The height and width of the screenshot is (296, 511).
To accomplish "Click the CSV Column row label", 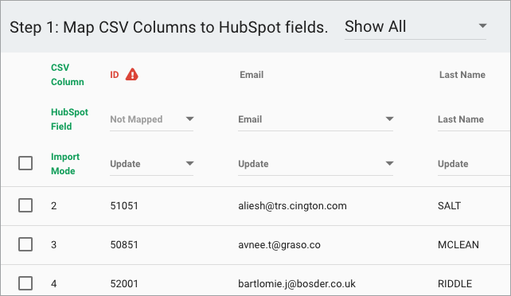I will (x=68, y=75).
